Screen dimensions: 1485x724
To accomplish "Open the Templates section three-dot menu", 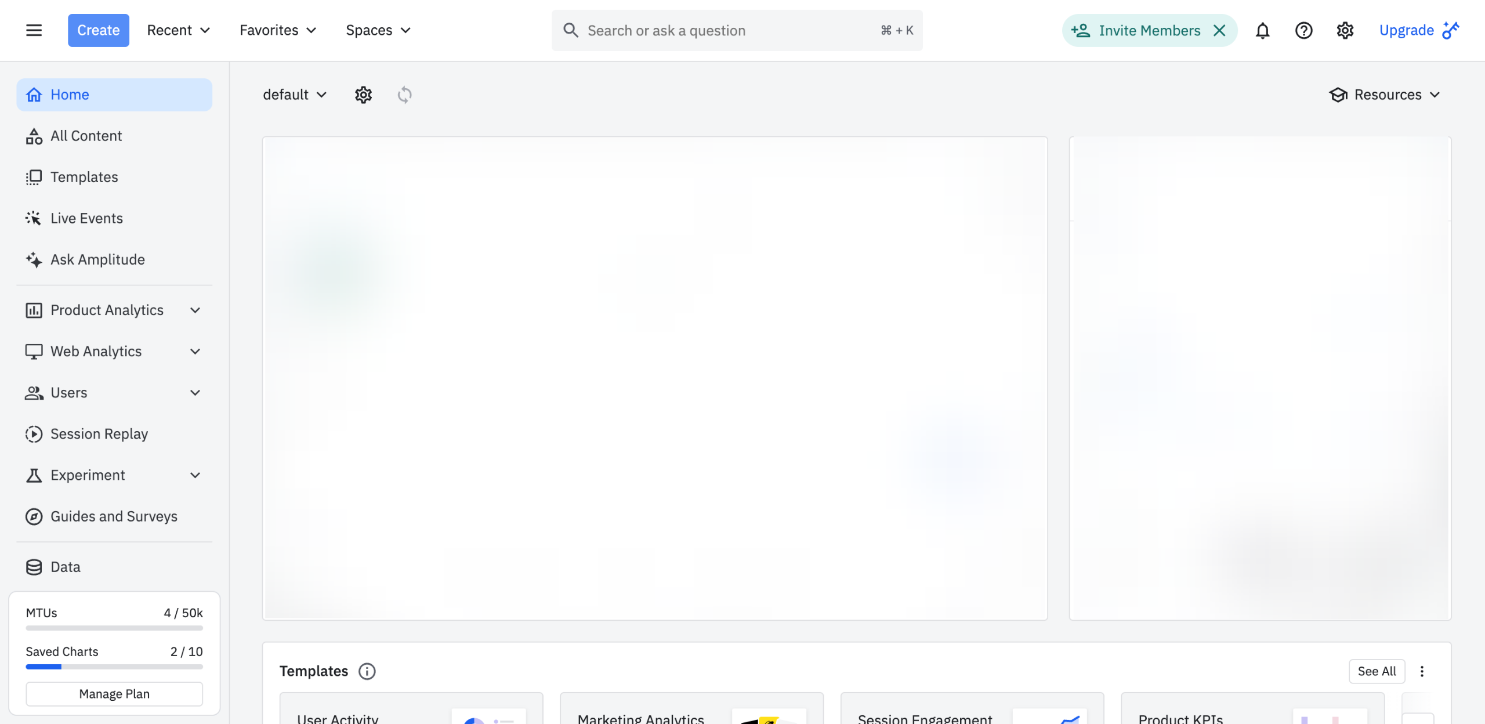I will (1422, 671).
